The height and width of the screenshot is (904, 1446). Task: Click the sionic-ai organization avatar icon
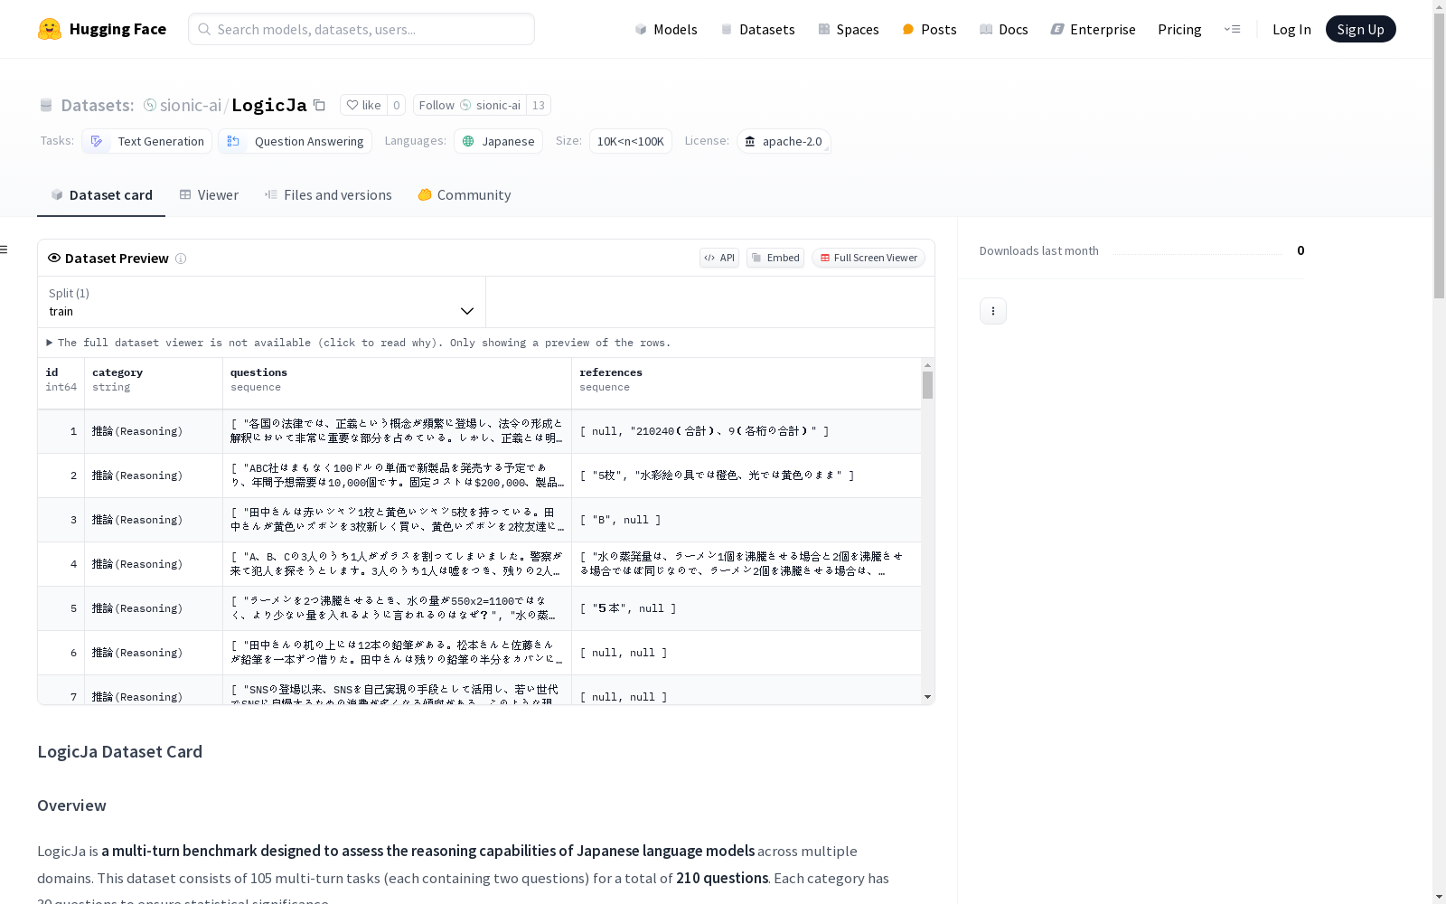tap(150, 105)
